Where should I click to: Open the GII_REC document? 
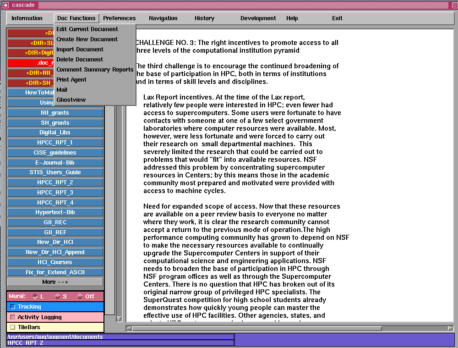click(55, 222)
